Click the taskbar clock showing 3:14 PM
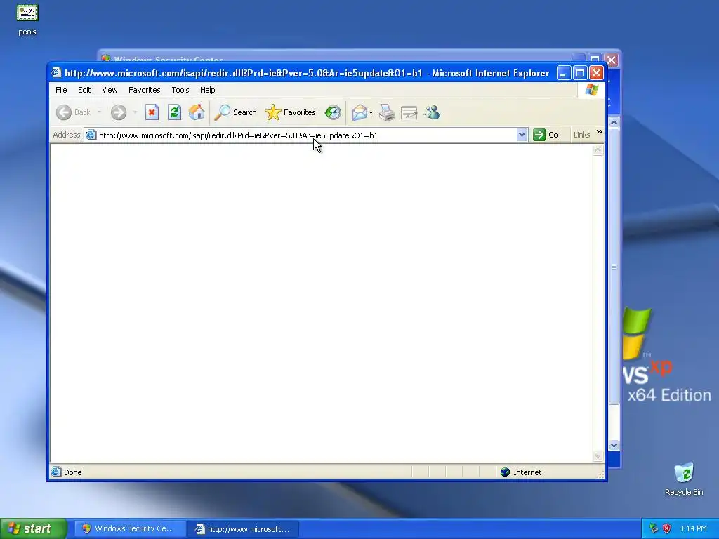The height and width of the screenshot is (539, 719). (x=693, y=528)
